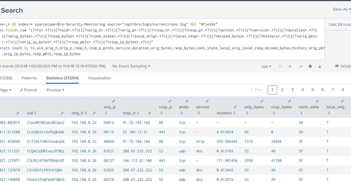Viewport: 351px width, 184px height.
Task: Open the Save As dropdown
Action: [341, 9]
